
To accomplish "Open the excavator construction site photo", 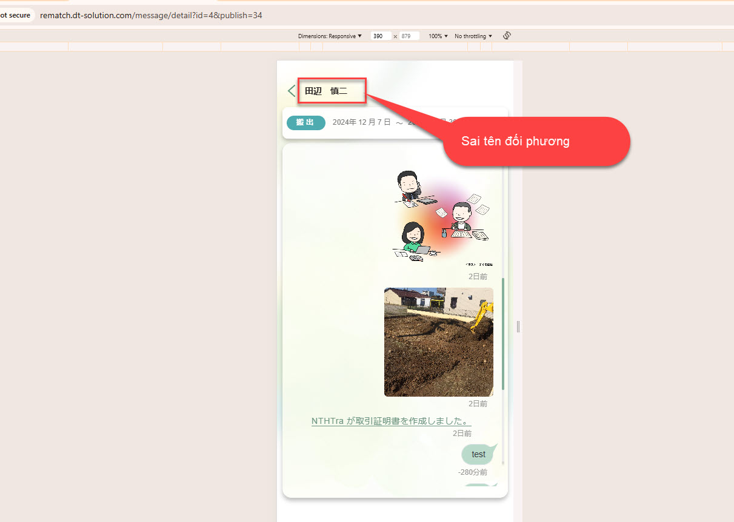I will (438, 342).
